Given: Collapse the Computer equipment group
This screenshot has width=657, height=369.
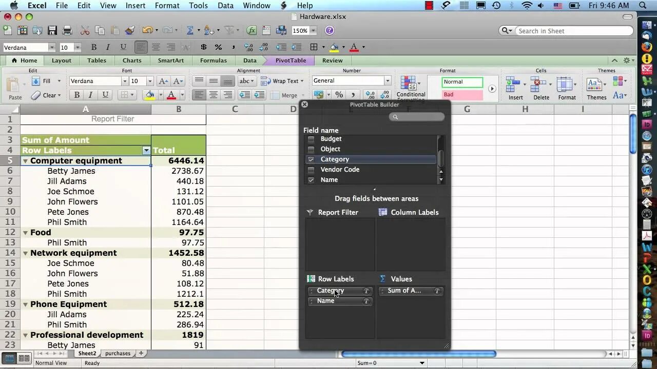Looking at the screenshot, I should [25, 161].
